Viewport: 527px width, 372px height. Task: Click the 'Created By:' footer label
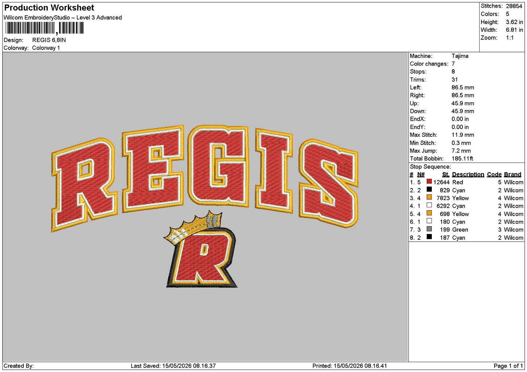point(19,366)
